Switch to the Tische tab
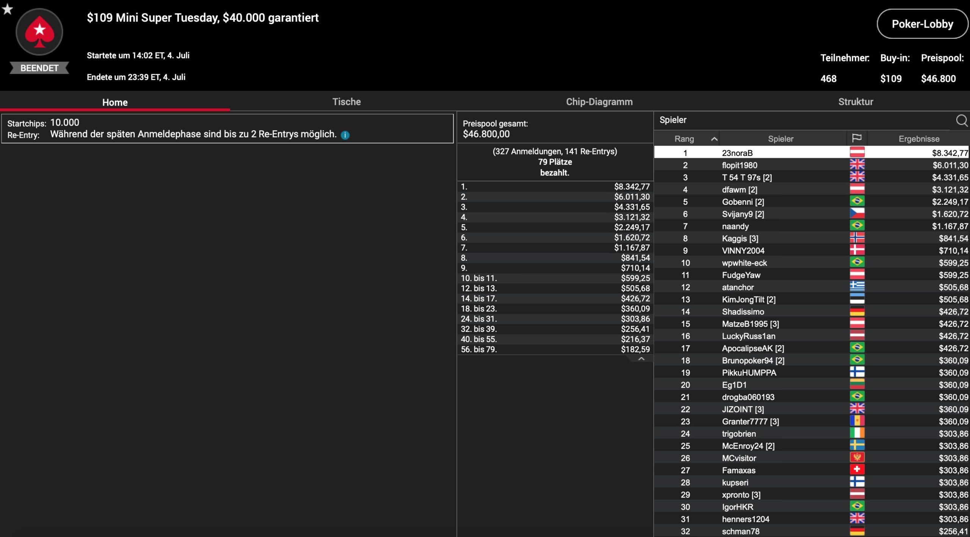Image resolution: width=970 pixels, height=537 pixels. point(346,102)
